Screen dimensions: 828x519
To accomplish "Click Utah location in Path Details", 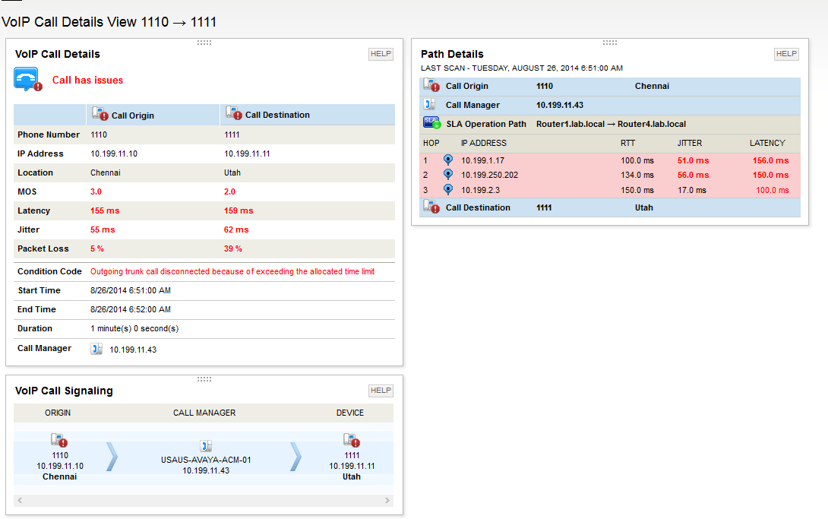I will tap(643, 207).
